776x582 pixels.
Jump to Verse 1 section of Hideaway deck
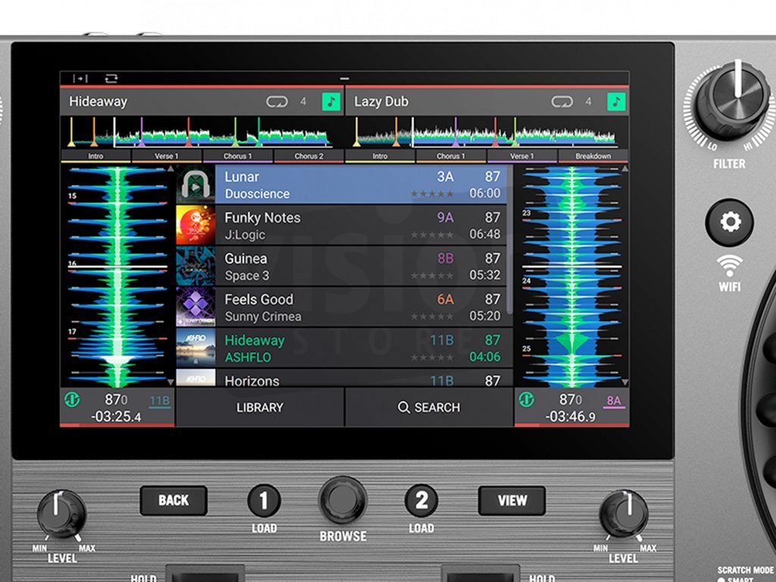(x=167, y=156)
